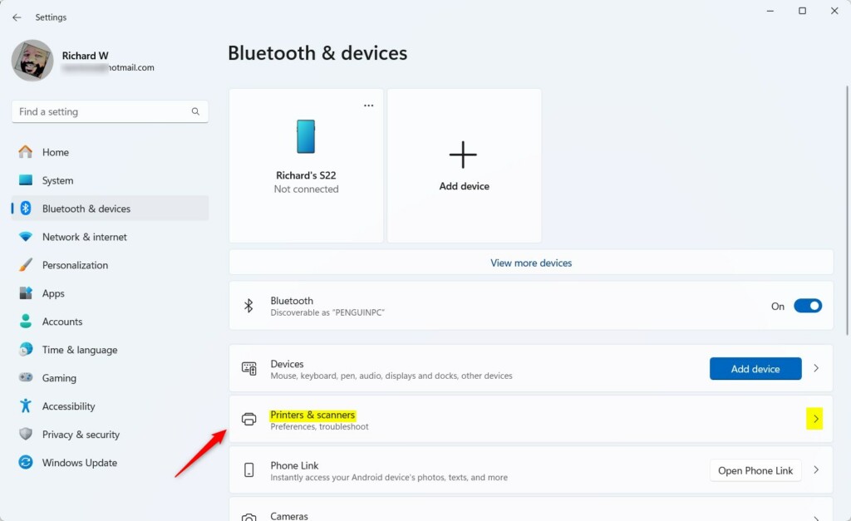Select the Accessibility menu entry
851x521 pixels.
point(72,406)
